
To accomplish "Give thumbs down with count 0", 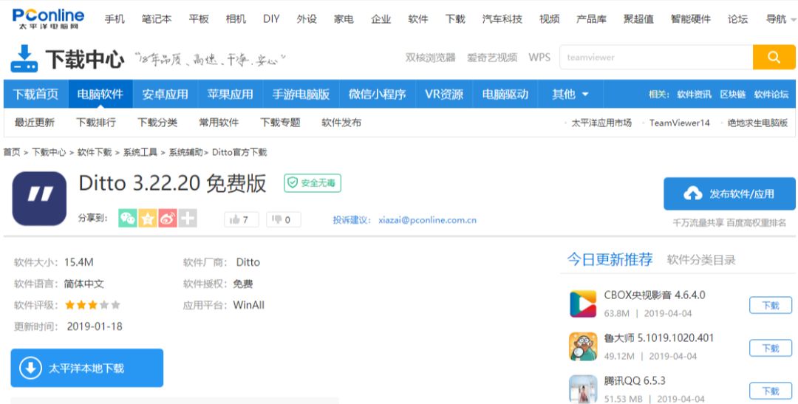I will 284,219.
